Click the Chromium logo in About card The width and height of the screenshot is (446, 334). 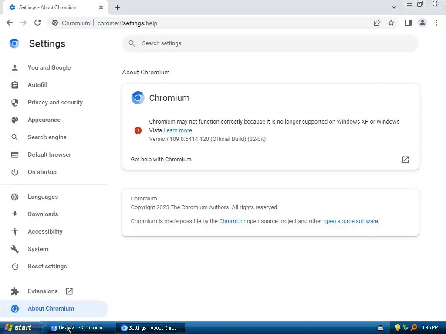138,98
